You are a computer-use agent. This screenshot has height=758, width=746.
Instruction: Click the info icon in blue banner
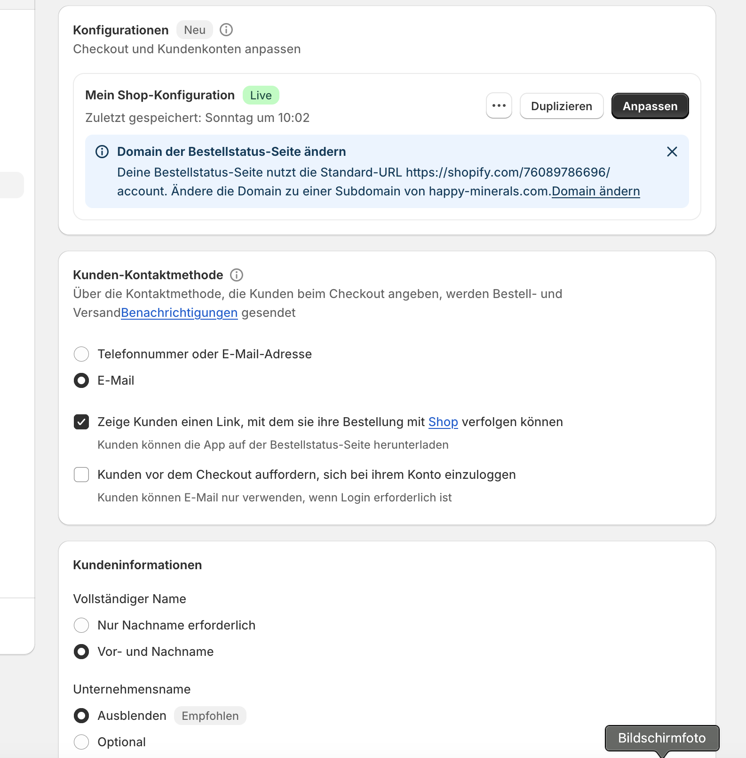[102, 152]
